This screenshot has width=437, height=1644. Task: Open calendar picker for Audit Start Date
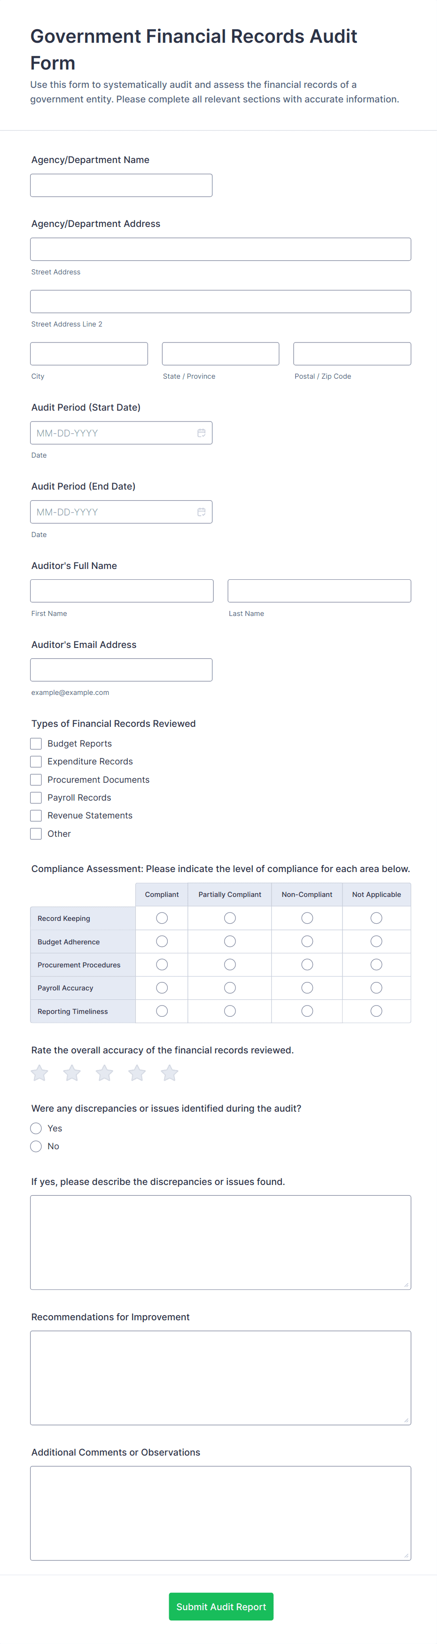201,433
